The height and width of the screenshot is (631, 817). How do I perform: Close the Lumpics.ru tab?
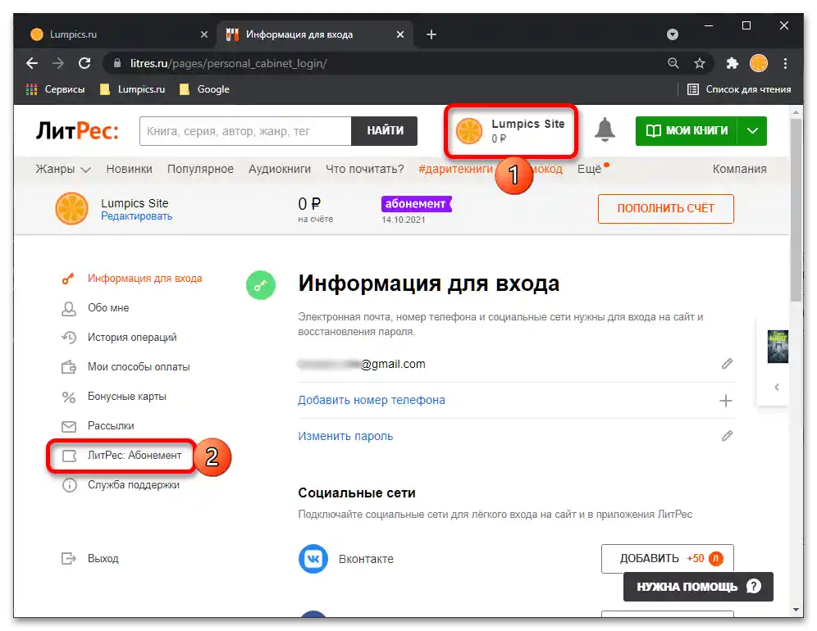[x=204, y=34]
